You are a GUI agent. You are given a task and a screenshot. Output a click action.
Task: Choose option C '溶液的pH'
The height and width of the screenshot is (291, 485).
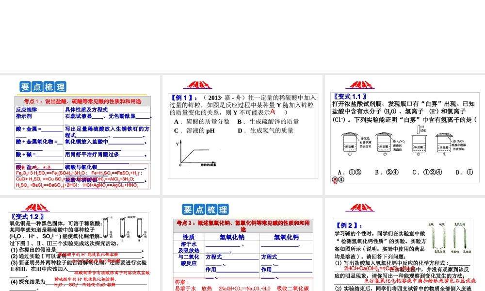click(194, 130)
